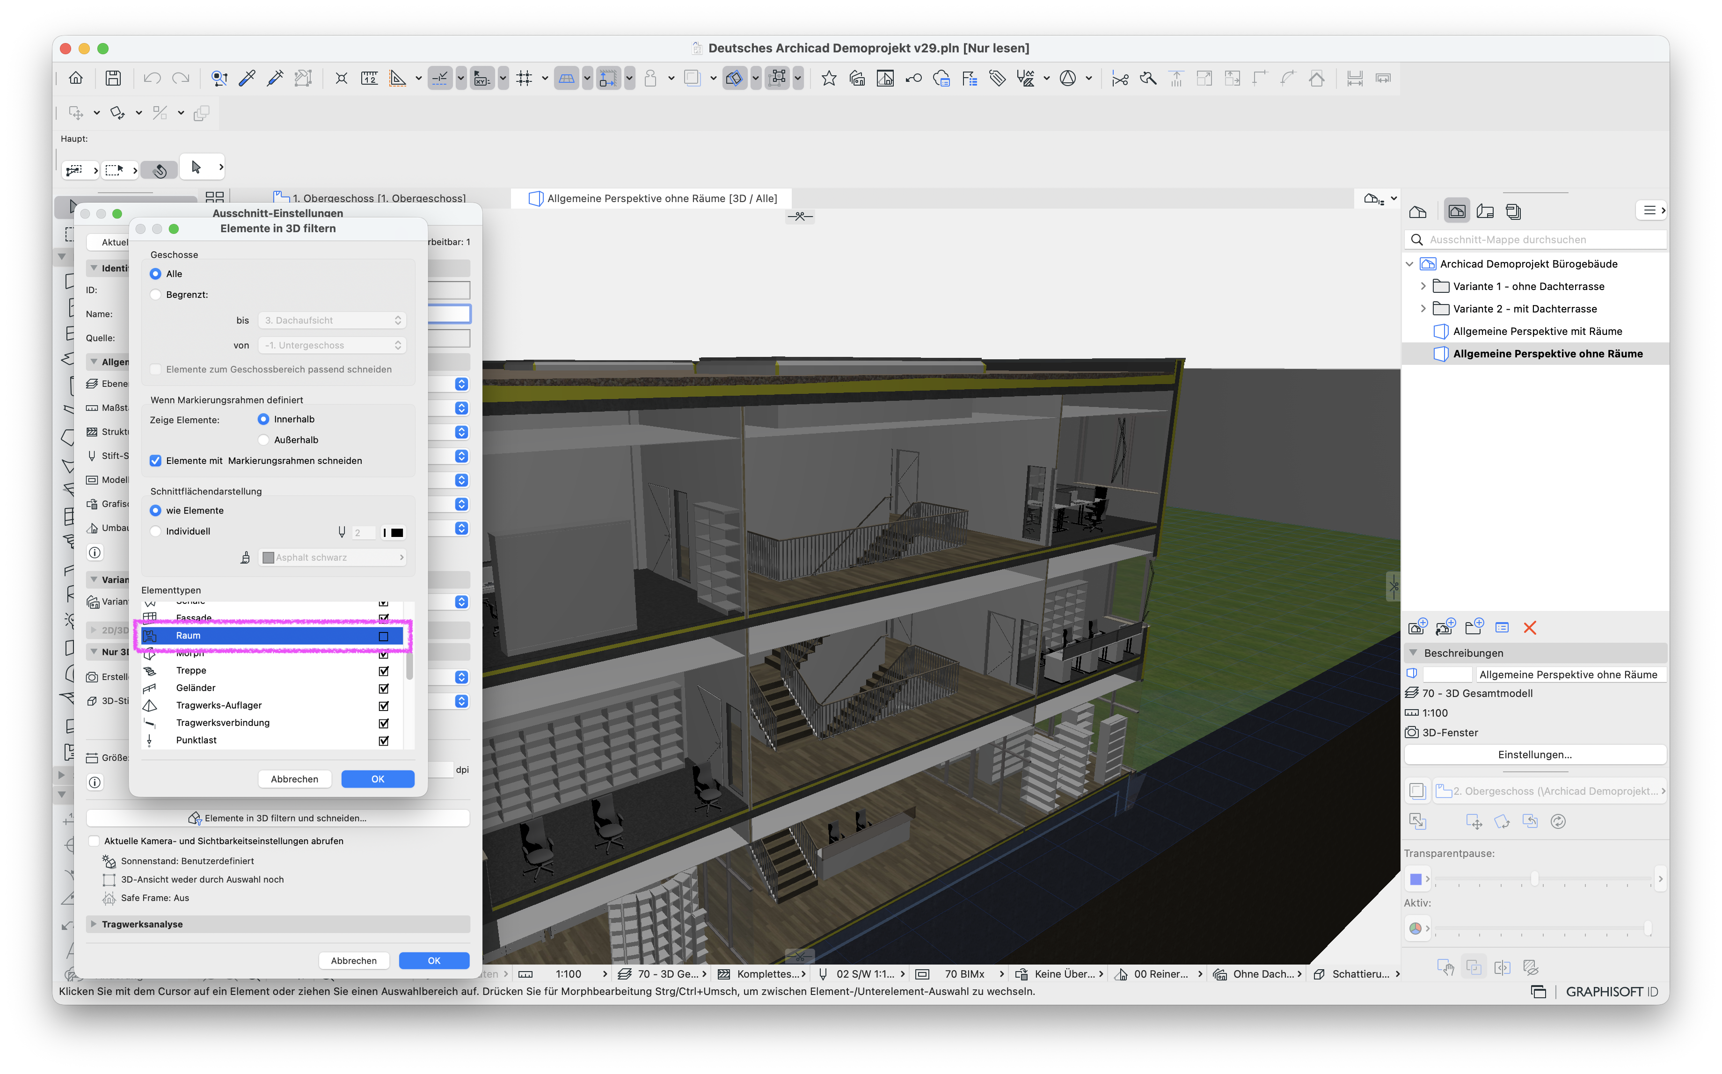This screenshot has height=1074, width=1722.
Task: Toggle the editing plane display icon
Action: 567,78
